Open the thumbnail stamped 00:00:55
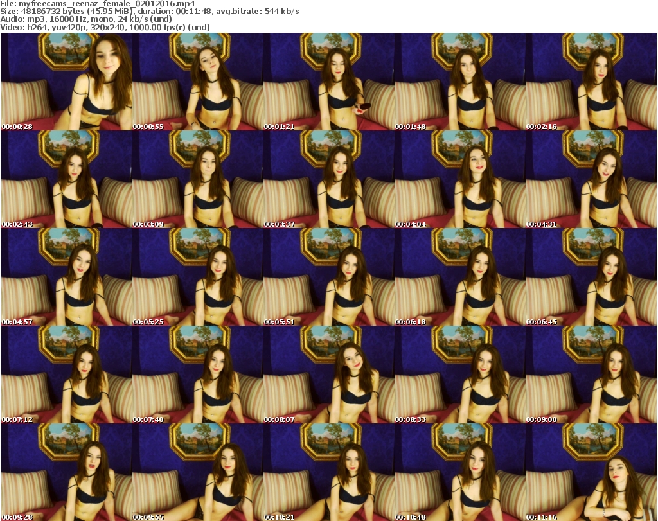The image size is (658, 521). click(x=198, y=82)
